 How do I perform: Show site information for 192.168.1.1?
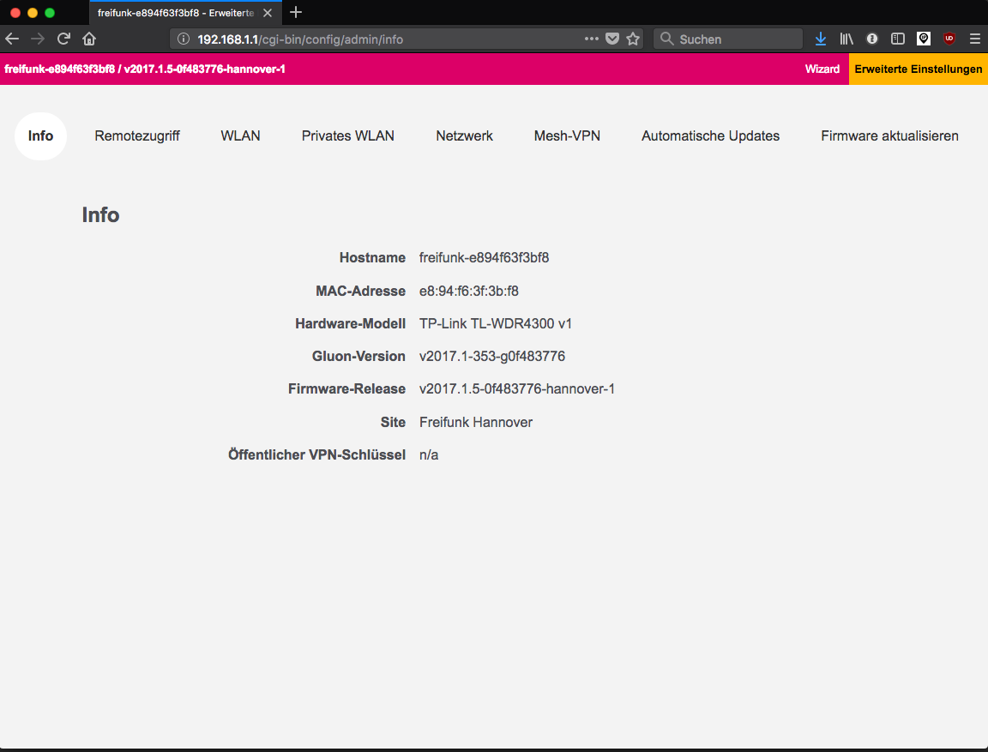[183, 39]
